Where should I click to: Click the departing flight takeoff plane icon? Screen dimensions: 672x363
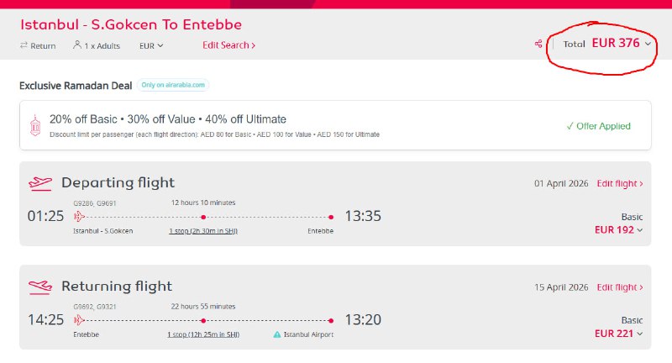(x=39, y=182)
